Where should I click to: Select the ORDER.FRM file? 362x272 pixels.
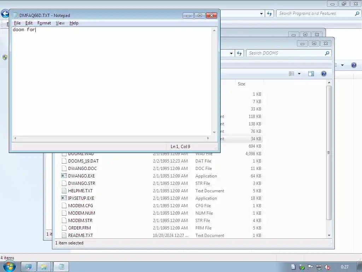tap(80, 228)
